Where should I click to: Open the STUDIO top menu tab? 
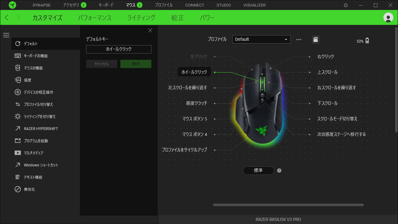(224, 5)
